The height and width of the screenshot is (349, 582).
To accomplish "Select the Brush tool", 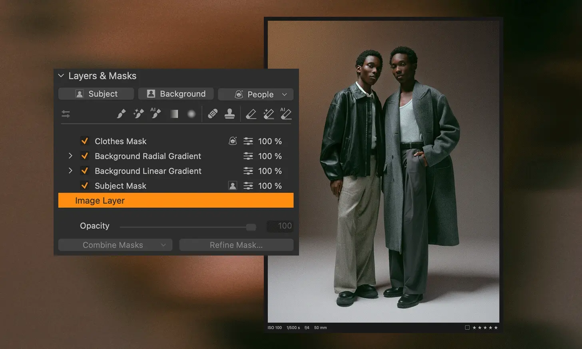I will coord(122,114).
